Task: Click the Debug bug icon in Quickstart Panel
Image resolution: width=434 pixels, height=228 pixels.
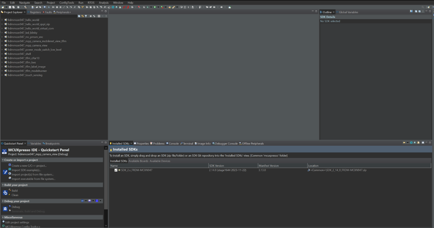Action: 5,209
